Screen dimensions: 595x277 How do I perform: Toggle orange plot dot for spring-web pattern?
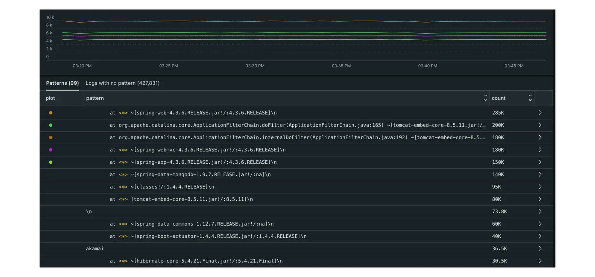pos(51,113)
